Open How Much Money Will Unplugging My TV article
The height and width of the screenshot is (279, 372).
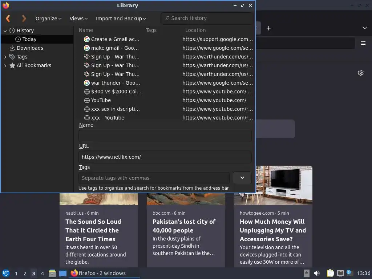tap(273, 230)
